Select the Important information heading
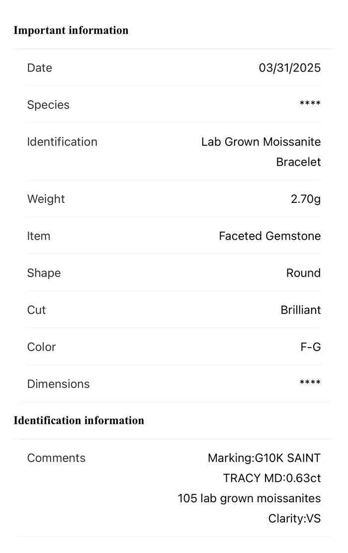Screen dimensions: 348x553 click(x=71, y=30)
